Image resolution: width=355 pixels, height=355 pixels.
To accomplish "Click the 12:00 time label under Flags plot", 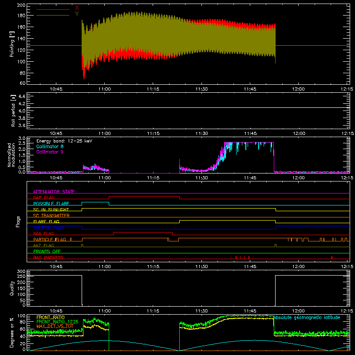I will coord(298,267).
